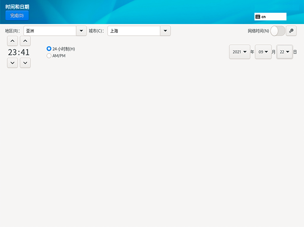Screen dimensions: 304x227
Task: Click the keyboard layout icon beside cn
Action: pos(258,17)
